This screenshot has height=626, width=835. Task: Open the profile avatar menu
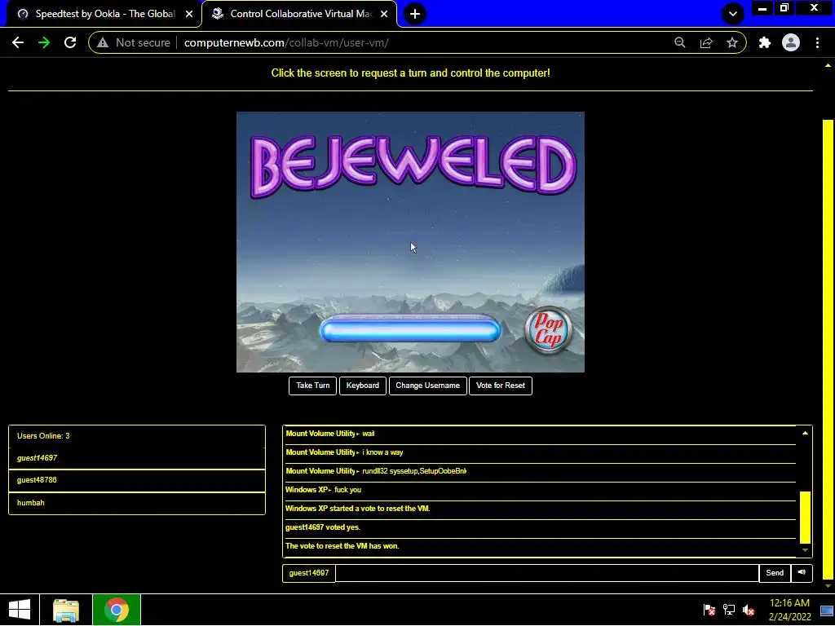[791, 42]
